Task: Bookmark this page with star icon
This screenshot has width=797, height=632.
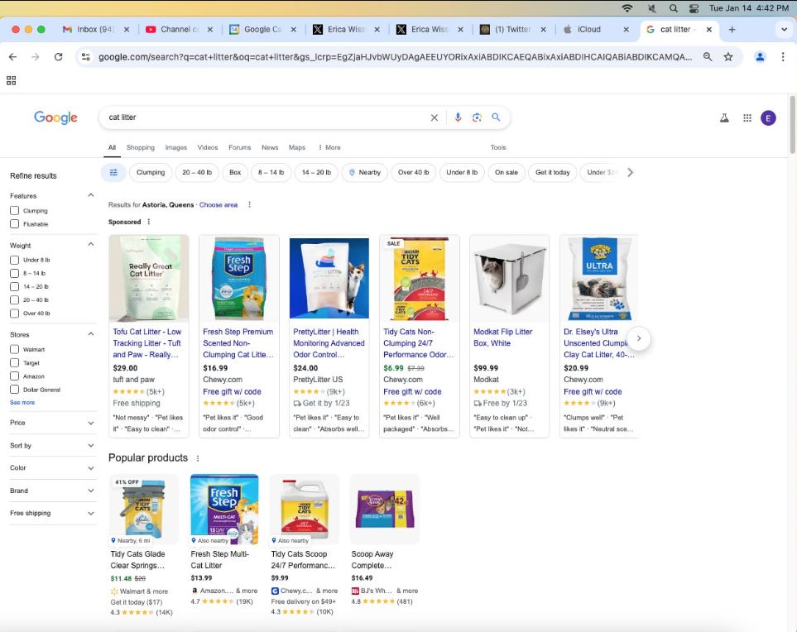Action: 727,57
